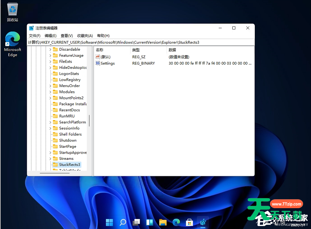Launch Microsoft Edge from the desktop shortcut
Screen dimensions: 311x229
pyautogui.click(x=13, y=40)
